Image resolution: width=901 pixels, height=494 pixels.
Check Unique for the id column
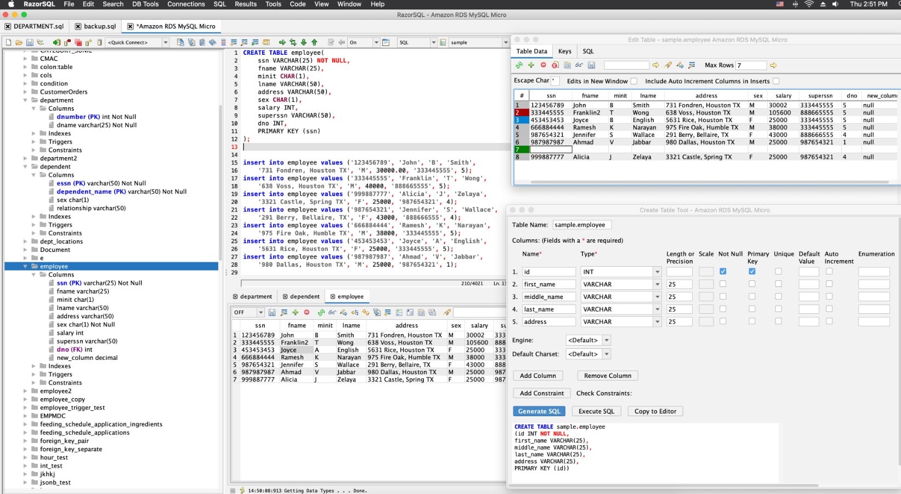coord(778,271)
